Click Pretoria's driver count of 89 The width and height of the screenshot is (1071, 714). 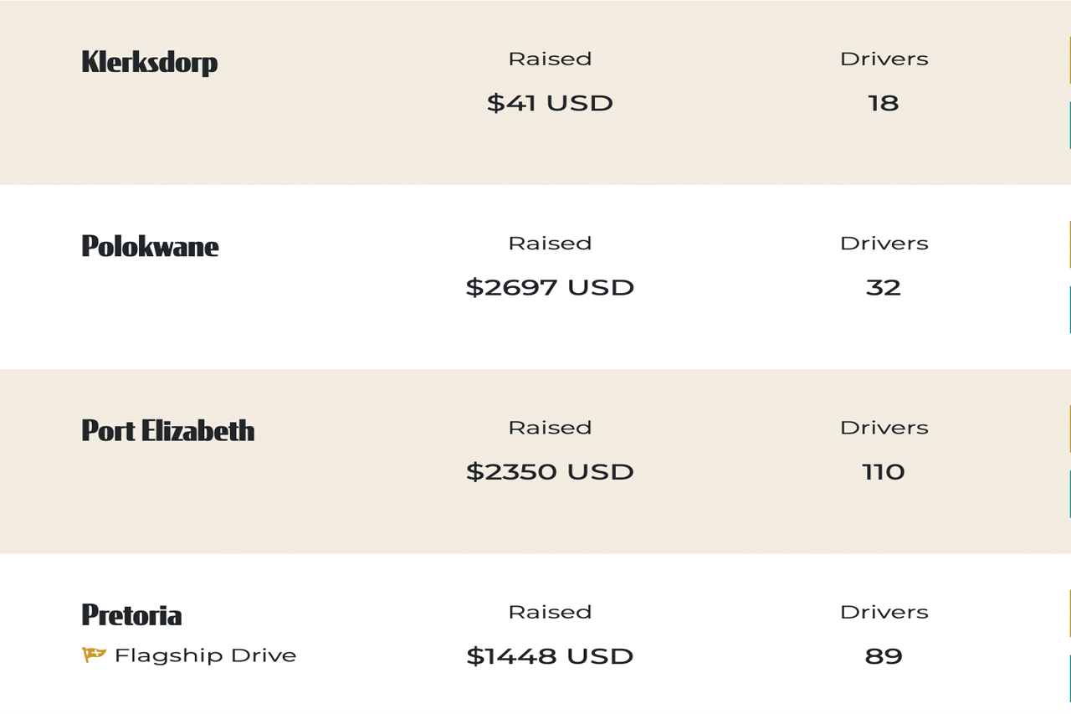[884, 655]
